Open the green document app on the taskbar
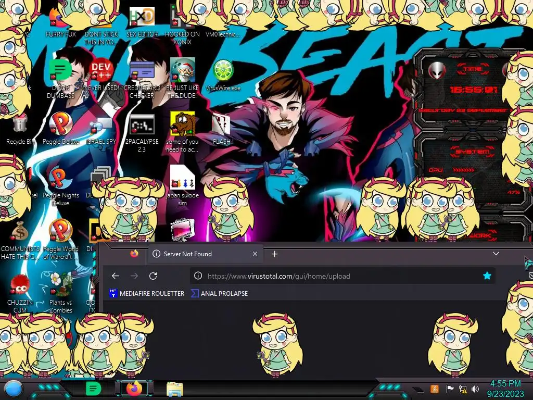Viewport: 533px width, 400px height. [x=94, y=389]
